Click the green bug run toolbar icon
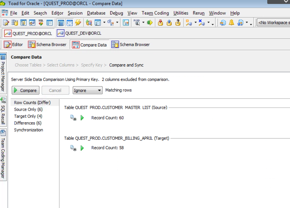This screenshot has width=290, height=208. tap(150, 23)
